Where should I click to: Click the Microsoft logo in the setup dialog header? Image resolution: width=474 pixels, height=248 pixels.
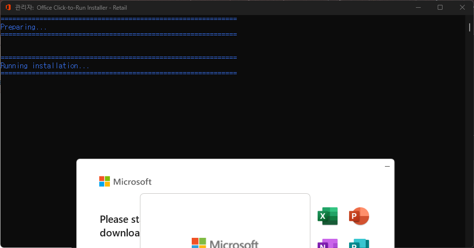click(x=125, y=182)
